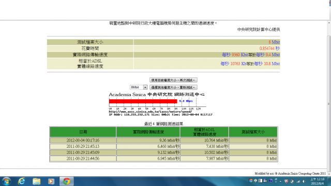The width and height of the screenshot is (331, 186).
Task: Click the 8 Mbit test file size value
Action: [274, 42]
